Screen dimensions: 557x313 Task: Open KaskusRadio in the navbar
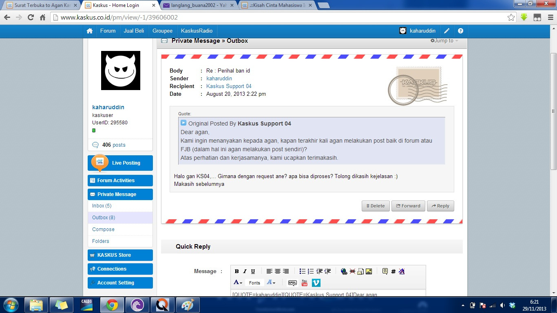[x=197, y=31]
